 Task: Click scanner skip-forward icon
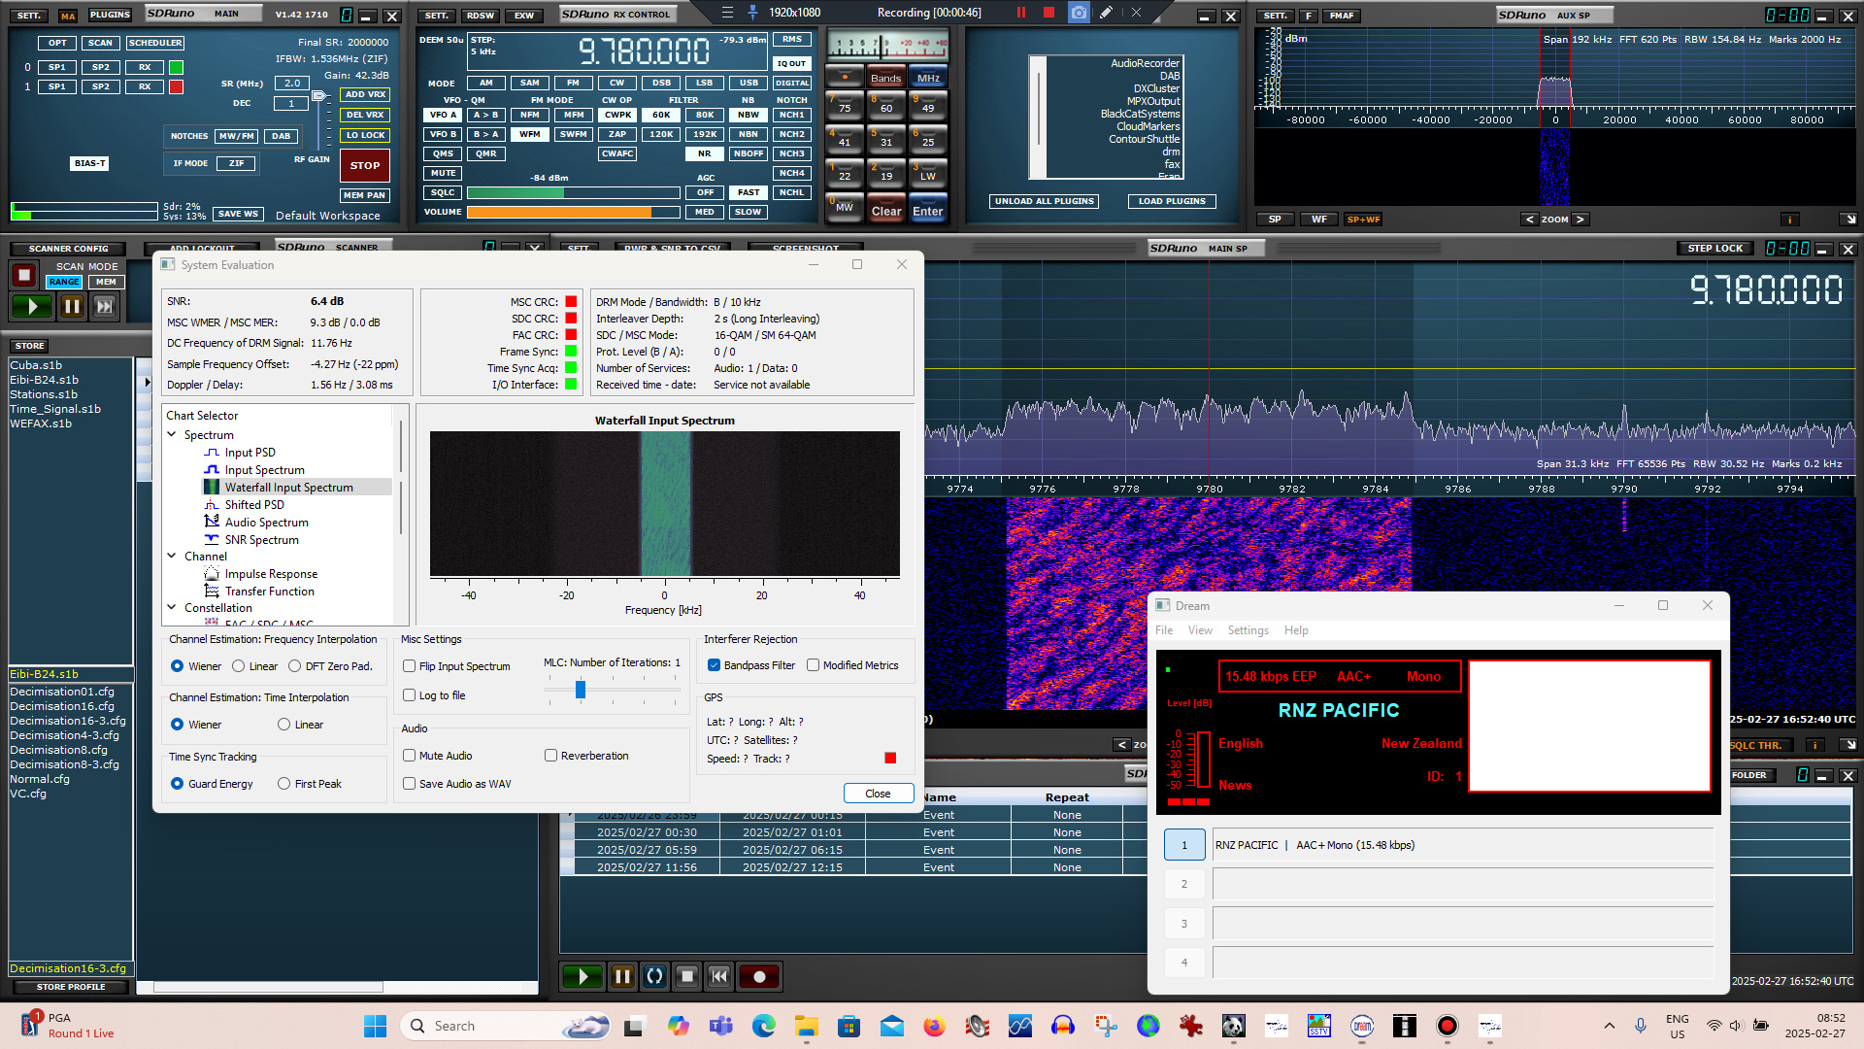[x=104, y=307]
